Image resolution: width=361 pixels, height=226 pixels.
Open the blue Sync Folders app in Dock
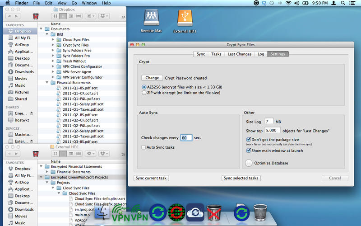point(158,212)
